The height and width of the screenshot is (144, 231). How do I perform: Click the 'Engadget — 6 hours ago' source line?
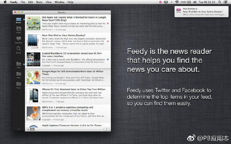pyautogui.click(x=53, y=119)
